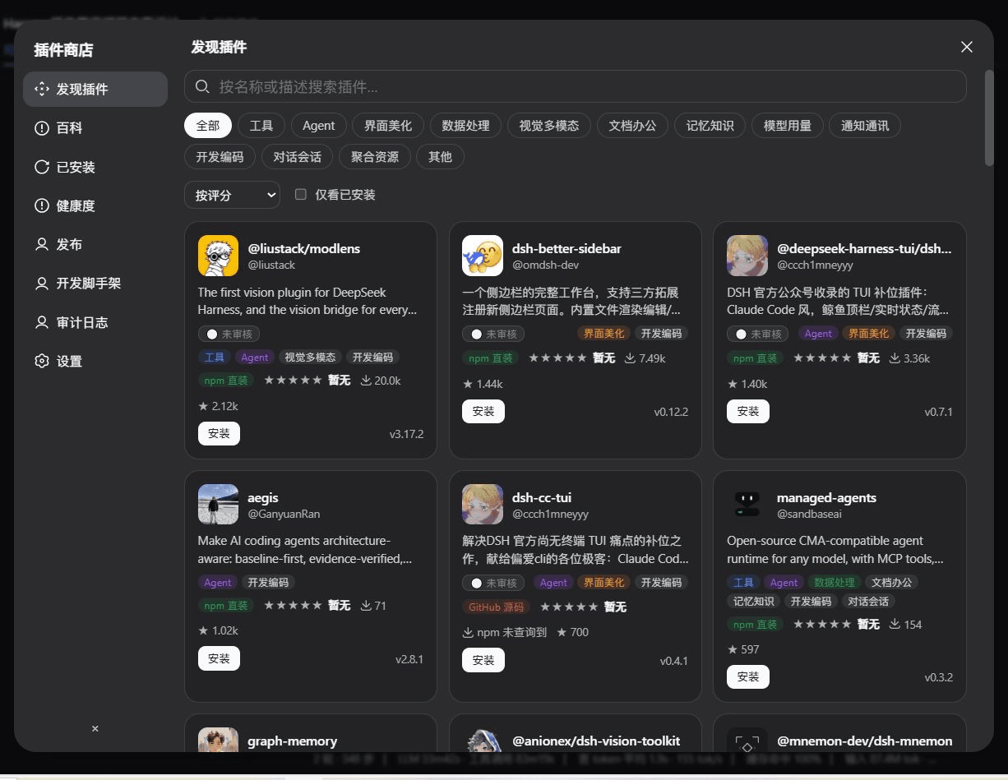Click download icon next to 154
The height and width of the screenshot is (780, 1008).
895,624
